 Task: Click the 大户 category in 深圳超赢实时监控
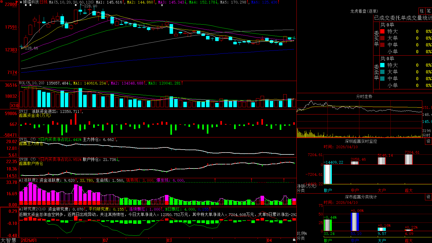click(382, 190)
